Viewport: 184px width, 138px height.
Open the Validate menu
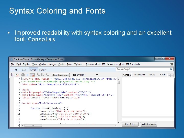78,64
